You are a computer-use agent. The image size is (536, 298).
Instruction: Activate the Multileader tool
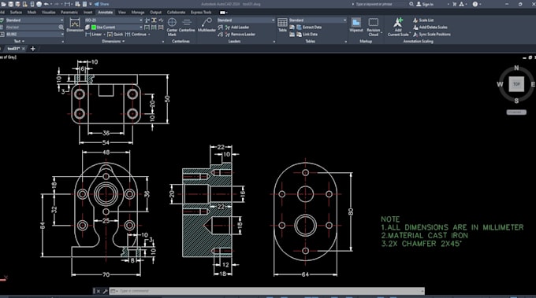(207, 25)
